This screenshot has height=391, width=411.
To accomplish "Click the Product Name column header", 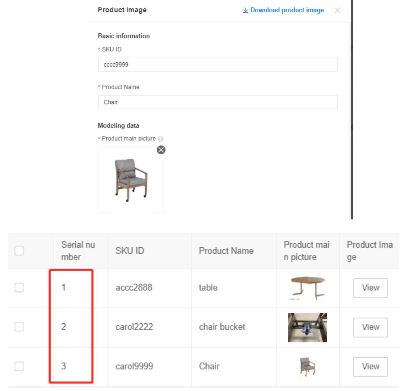I will pyautogui.click(x=226, y=251).
